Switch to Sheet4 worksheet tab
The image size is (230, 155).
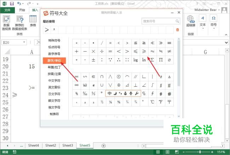click(34, 145)
